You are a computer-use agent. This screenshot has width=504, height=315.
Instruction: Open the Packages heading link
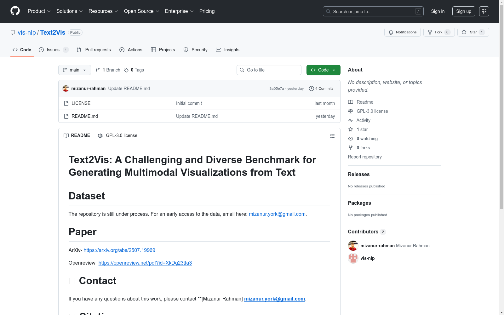click(x=359, y=203)
